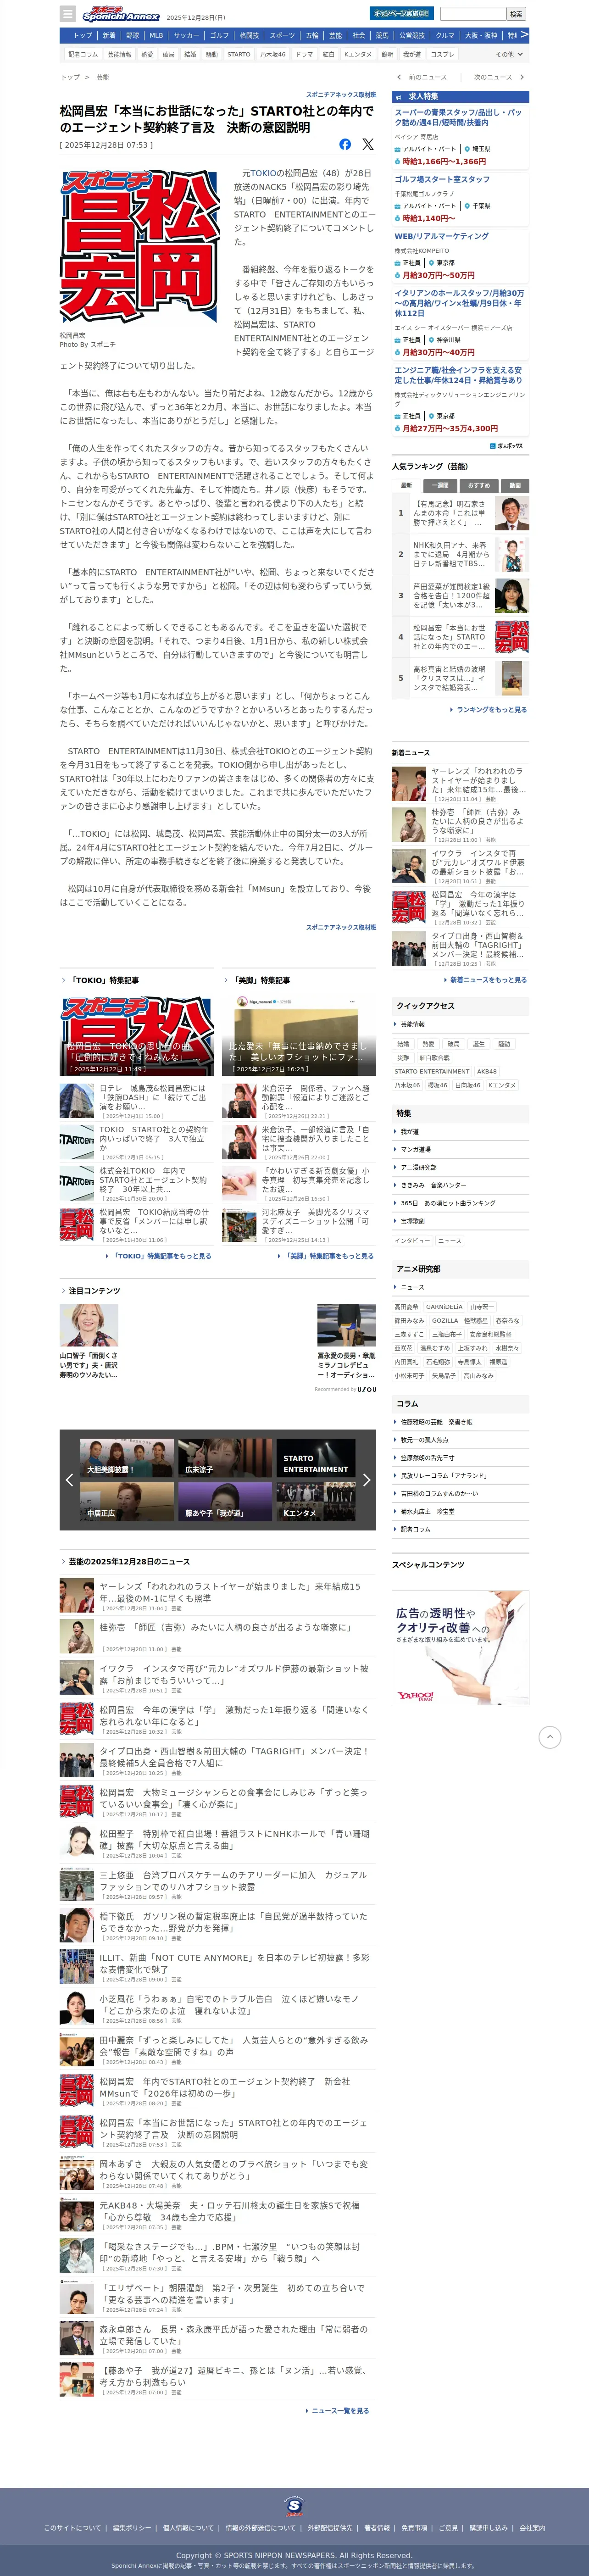Click 櫻坂46 quick access tag
The image size is (589, 2576).
(437, 1085)
